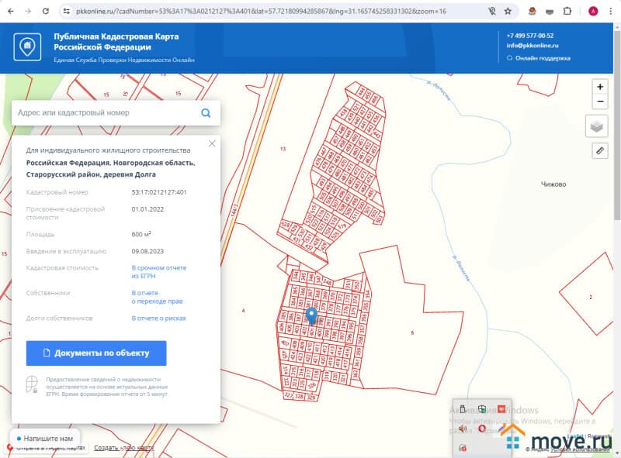Open site information icon in address bar
Screen dimensions: 621x458
(x=67, y=12)
